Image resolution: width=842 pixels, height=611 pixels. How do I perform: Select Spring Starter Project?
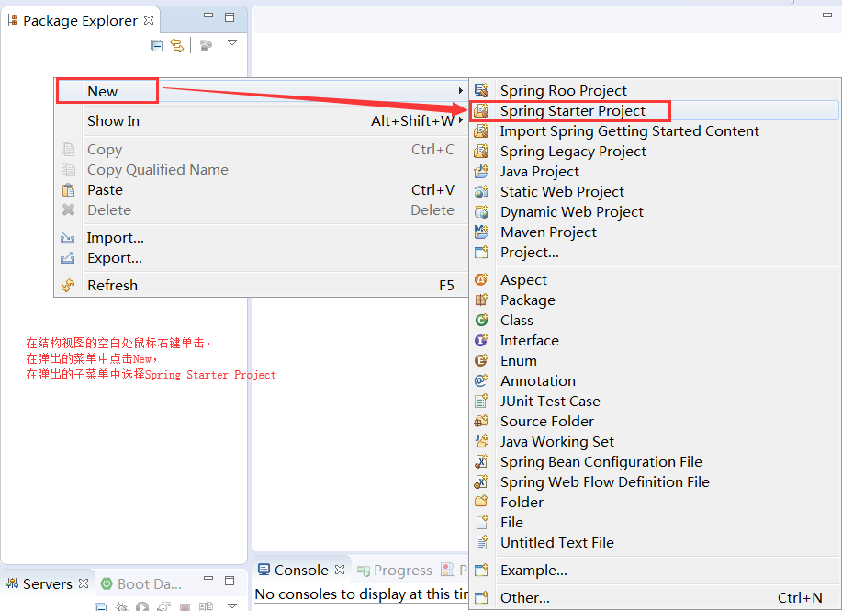654,110
